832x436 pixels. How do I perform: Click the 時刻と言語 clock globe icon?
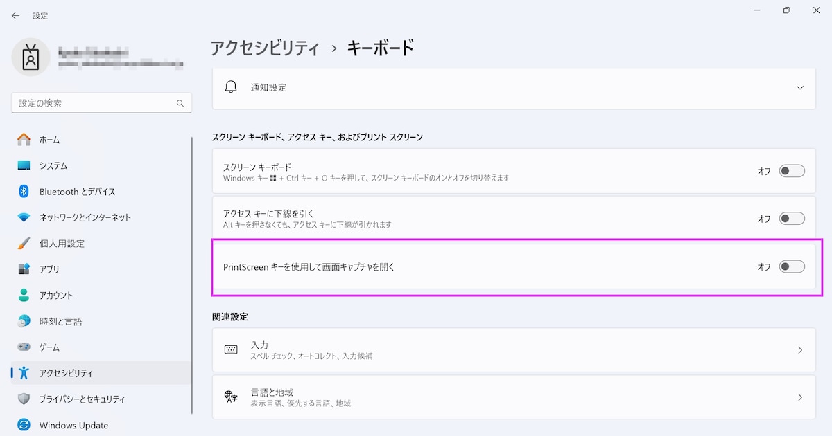(x=24, y=321)
